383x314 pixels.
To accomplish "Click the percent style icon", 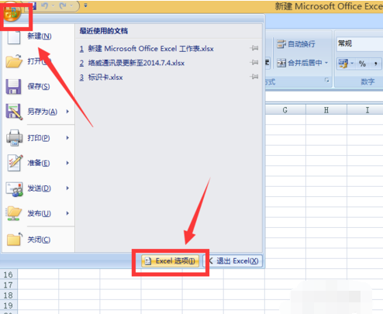I will coord(362,64).
